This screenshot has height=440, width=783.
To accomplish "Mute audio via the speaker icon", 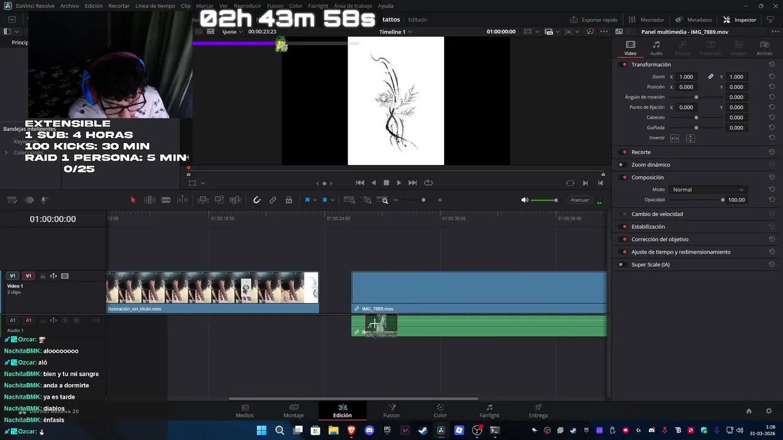I will (524, 200).
